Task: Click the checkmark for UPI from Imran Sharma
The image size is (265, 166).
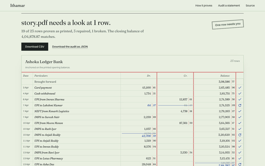Action: 240,99
